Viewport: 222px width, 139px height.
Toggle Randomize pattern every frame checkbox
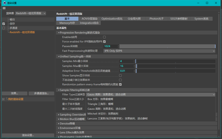[x=120, y=84]
